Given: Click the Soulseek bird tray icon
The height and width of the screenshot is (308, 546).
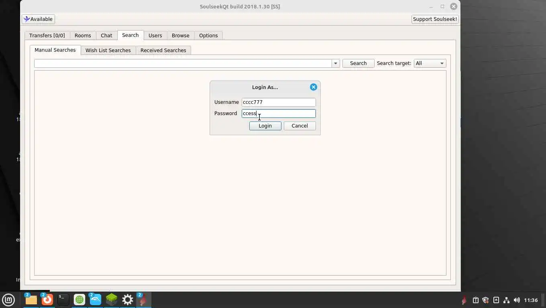Looking at the screenshot, I should [x=464, y=300].
